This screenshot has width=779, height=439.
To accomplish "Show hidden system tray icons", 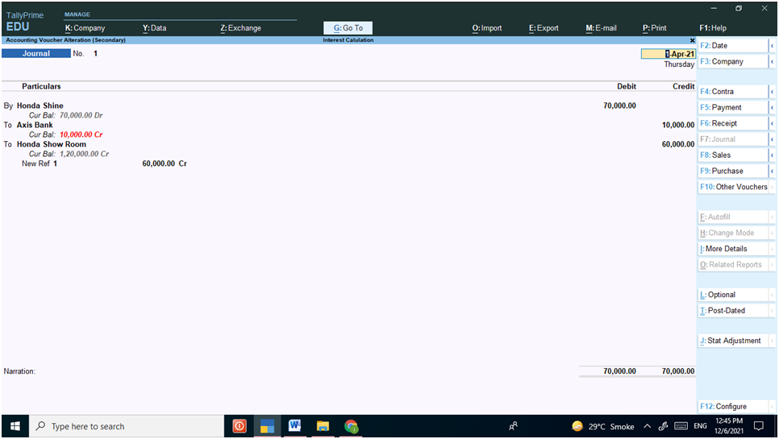I will 647,427.
